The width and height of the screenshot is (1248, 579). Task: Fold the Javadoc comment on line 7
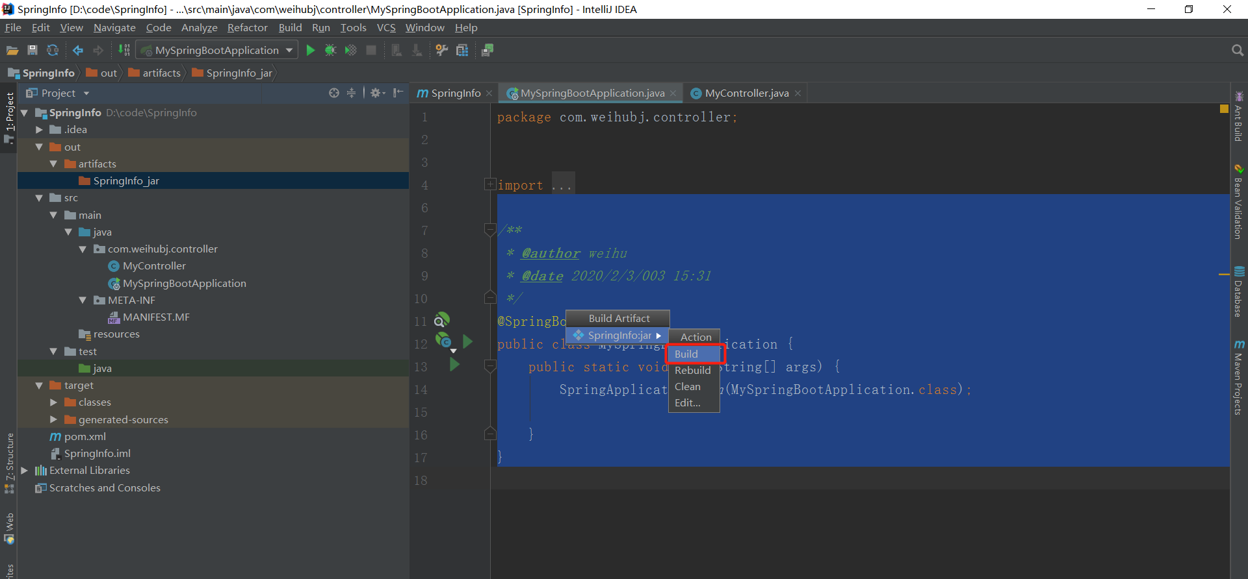click(x=490, y=230)
